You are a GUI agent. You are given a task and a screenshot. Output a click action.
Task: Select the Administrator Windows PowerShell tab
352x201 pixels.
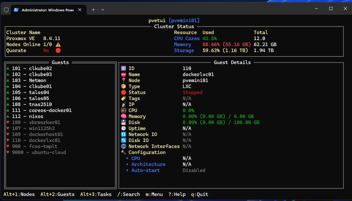pyautogui.click(x=47, y=10)
